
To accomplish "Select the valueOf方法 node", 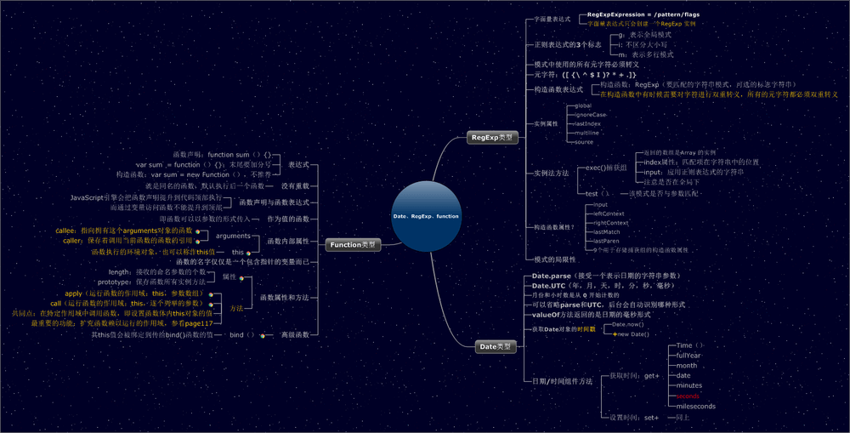I will [591, 315].
